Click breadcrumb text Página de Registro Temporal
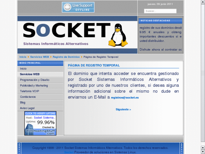Screen dimensions: 205x154 tap(101, 57)
